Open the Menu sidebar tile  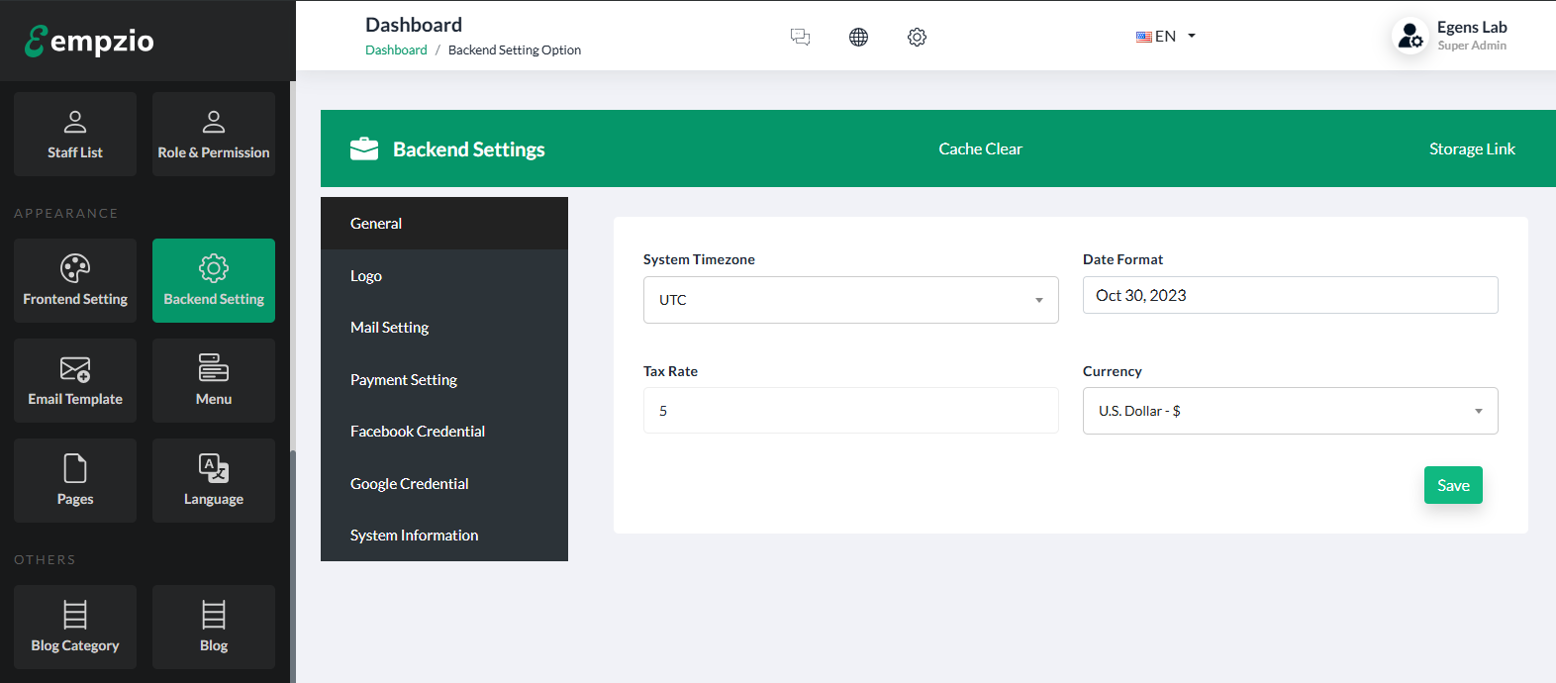pyautogui.click(x=214, y=380)
